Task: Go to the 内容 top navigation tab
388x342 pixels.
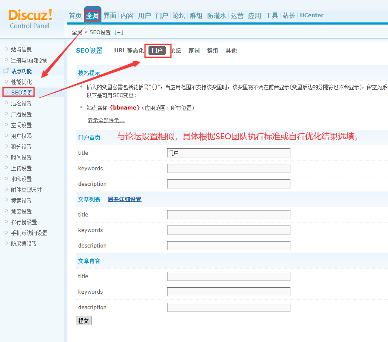Action: (127, 16)
